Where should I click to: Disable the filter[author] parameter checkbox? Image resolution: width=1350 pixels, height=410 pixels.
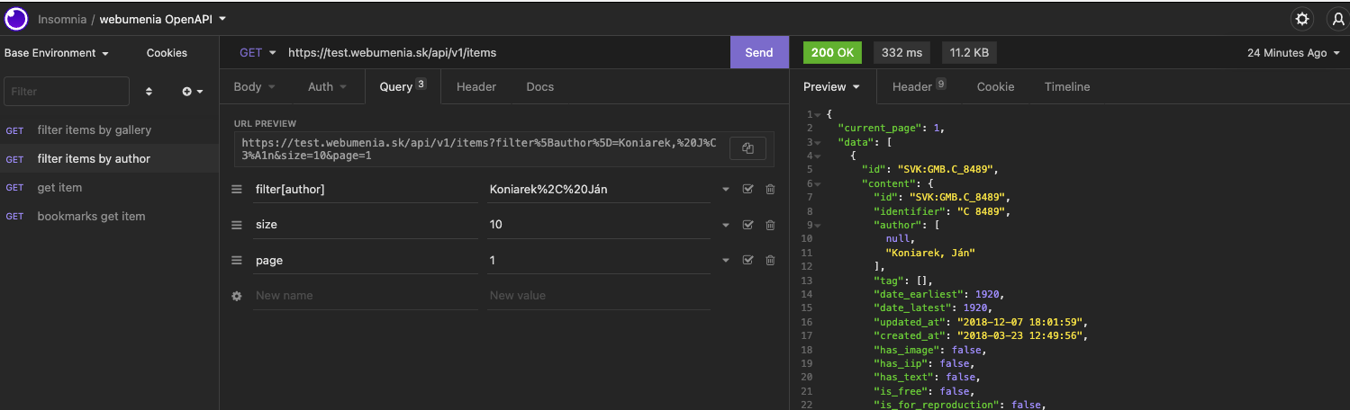tap(747, 189)
